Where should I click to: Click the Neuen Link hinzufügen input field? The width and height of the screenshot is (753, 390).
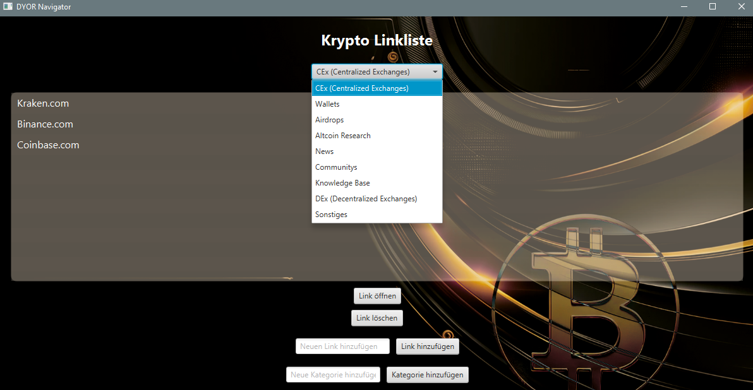(x=342, y=346)
